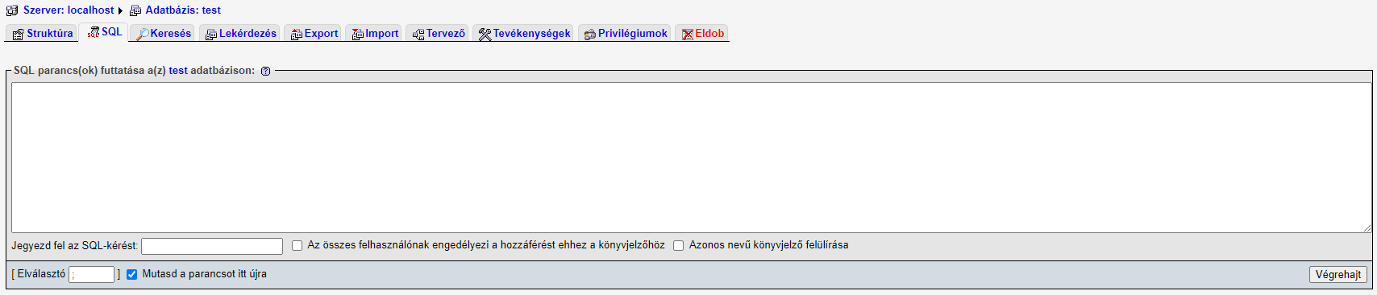Click the test database link in legend
Screen dimensions: 1377x295
point(178,71)
